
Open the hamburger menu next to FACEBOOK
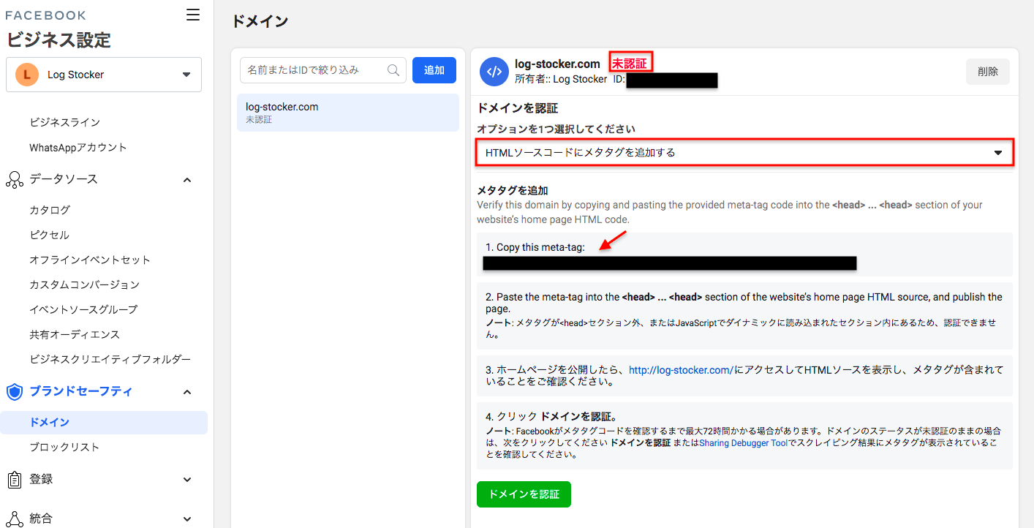point(193,15)
